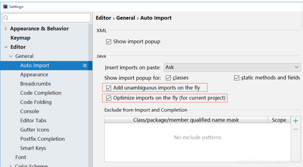303x167 pixels.
Task: Collapse the Editor tree node
Action: coord(6,47)
